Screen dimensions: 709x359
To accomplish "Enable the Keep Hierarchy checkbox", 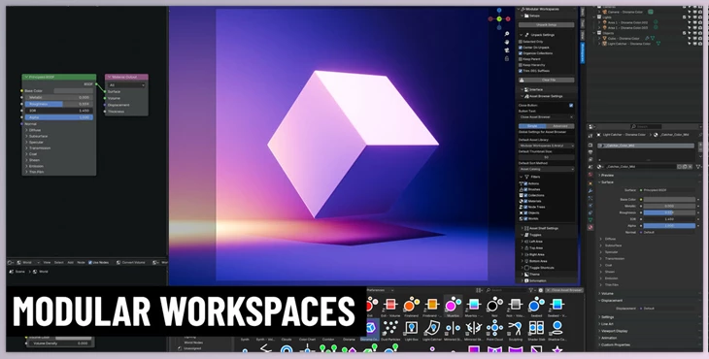I will (521, 65).
